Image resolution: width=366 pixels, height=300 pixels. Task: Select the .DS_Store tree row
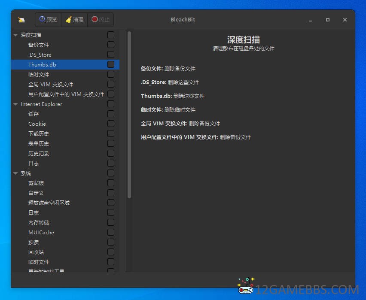point(65,55)
